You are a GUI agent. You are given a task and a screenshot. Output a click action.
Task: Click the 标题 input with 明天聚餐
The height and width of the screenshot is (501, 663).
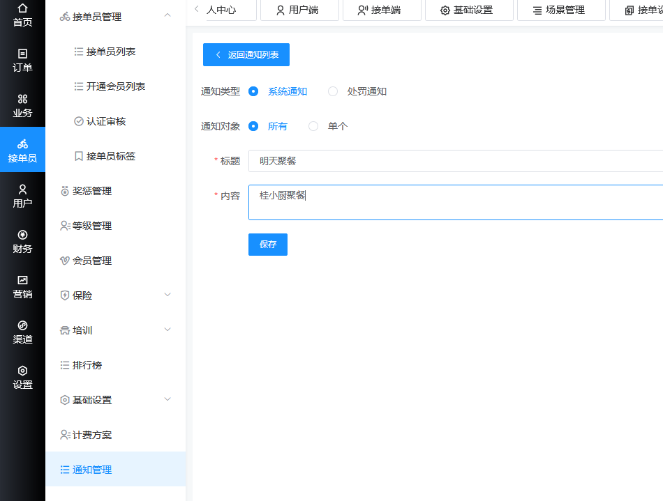(x=456, y=161)
